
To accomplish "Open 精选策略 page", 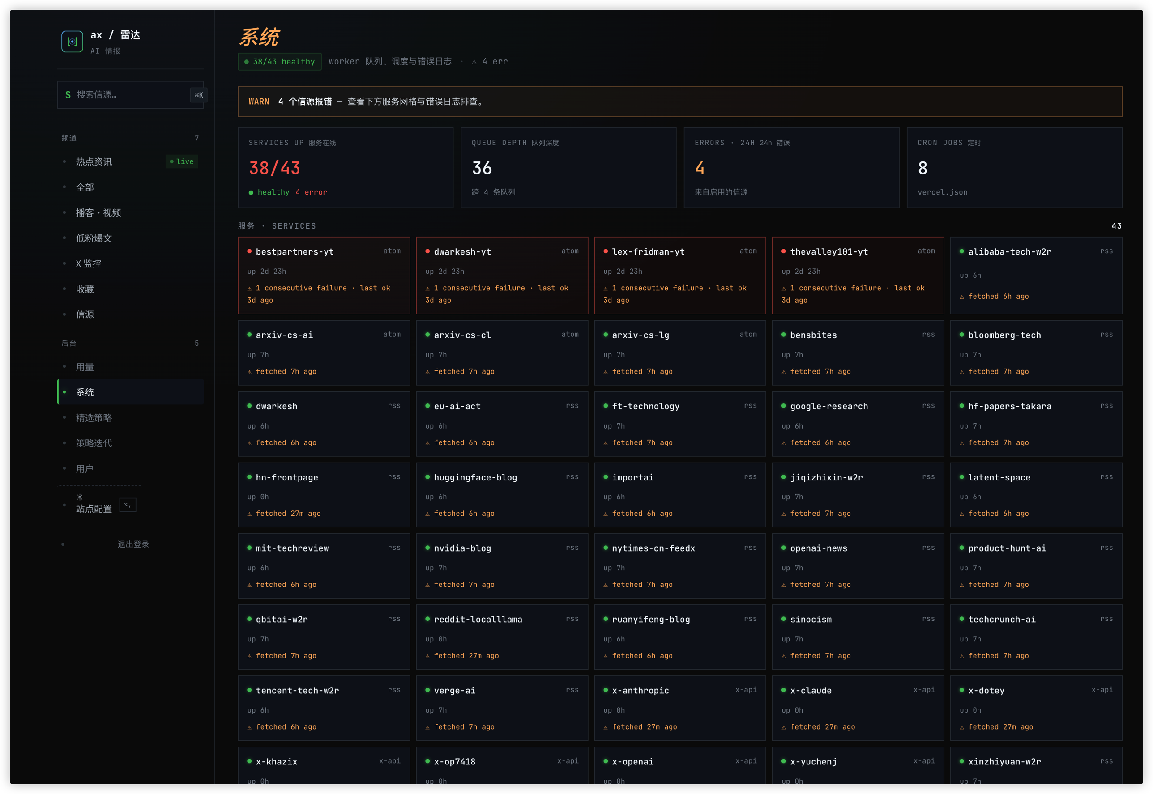I will 130,418.
